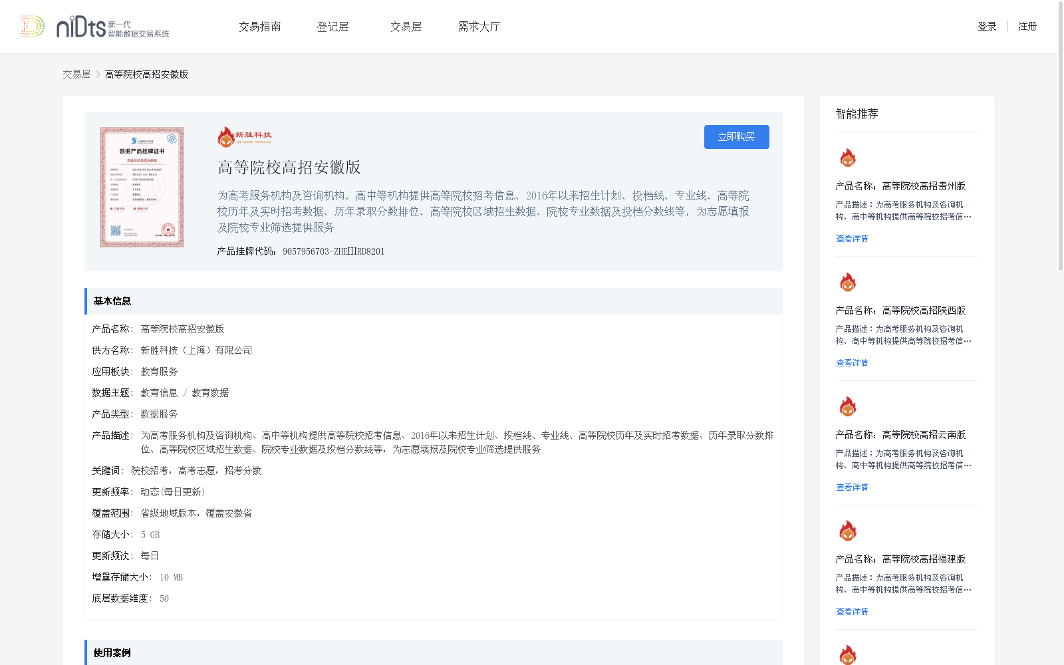Open the 需求大厅 page
The height and width of the screenshot is (665, 1064).
tap(479, 27)
